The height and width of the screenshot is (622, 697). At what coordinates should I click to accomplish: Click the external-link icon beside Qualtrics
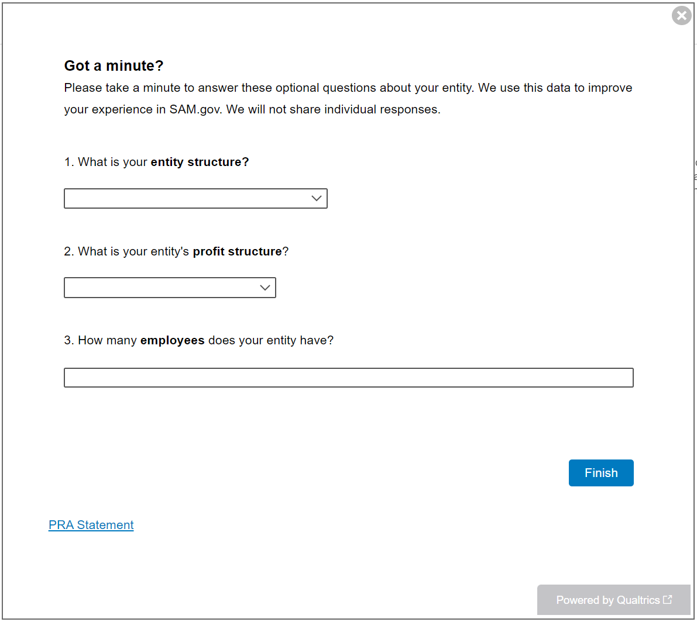point(668,600)
